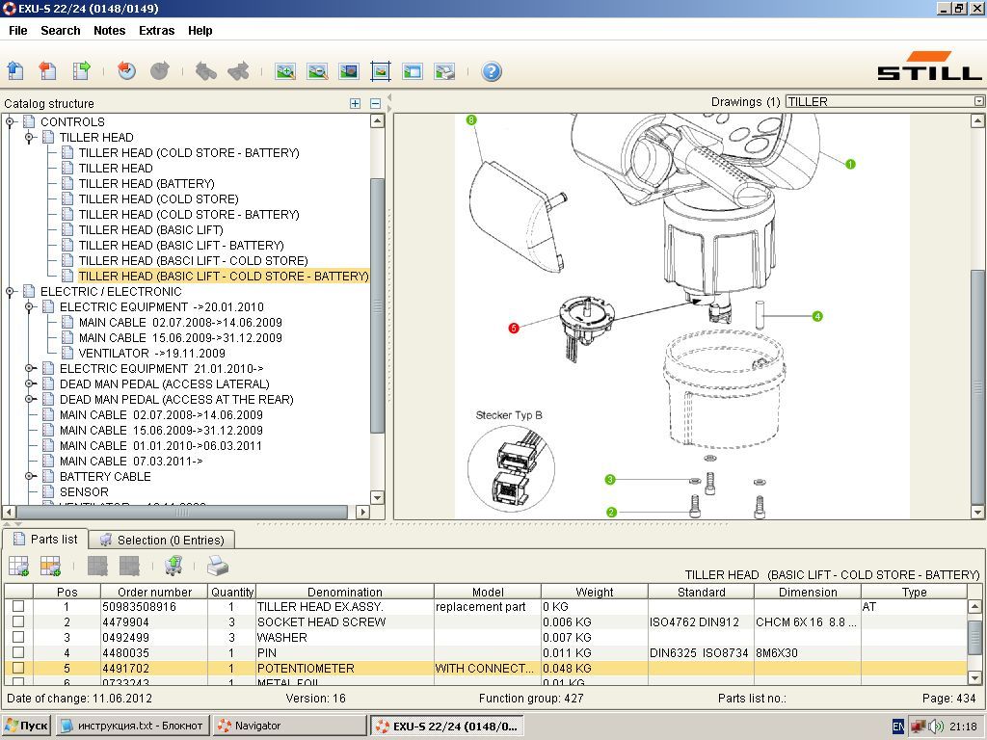This screenshot has width=987, height=740.
Task: Zoom in on the drawing
Action: coord(285,71)
